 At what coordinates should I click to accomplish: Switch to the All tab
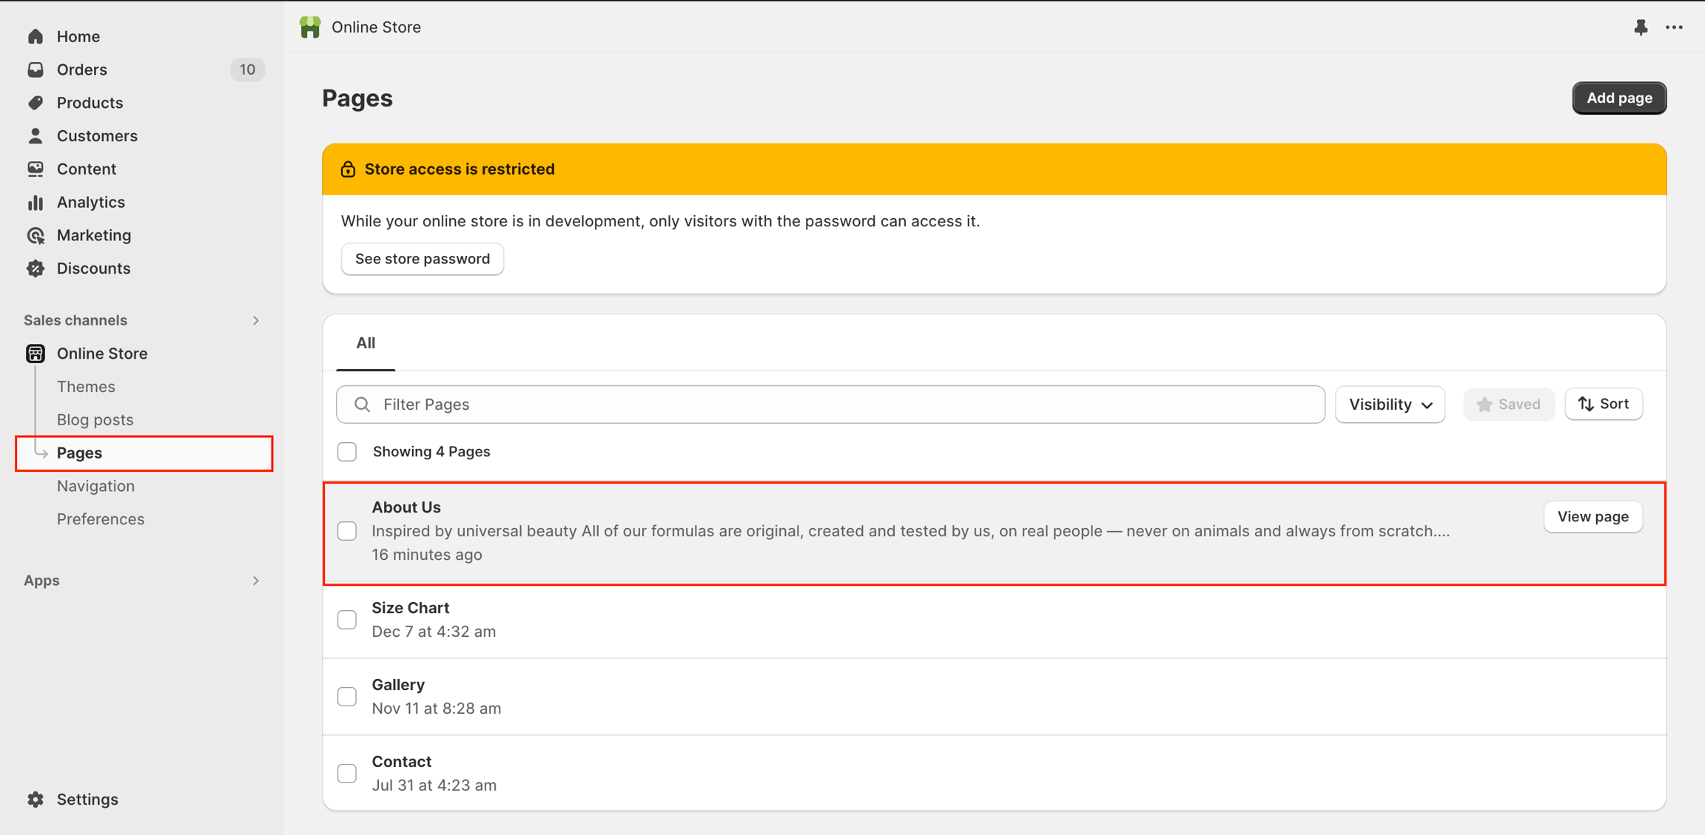pyautogui.click(x=366, y=343)
